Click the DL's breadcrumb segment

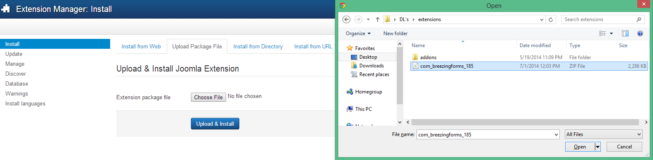coord(404,19)
